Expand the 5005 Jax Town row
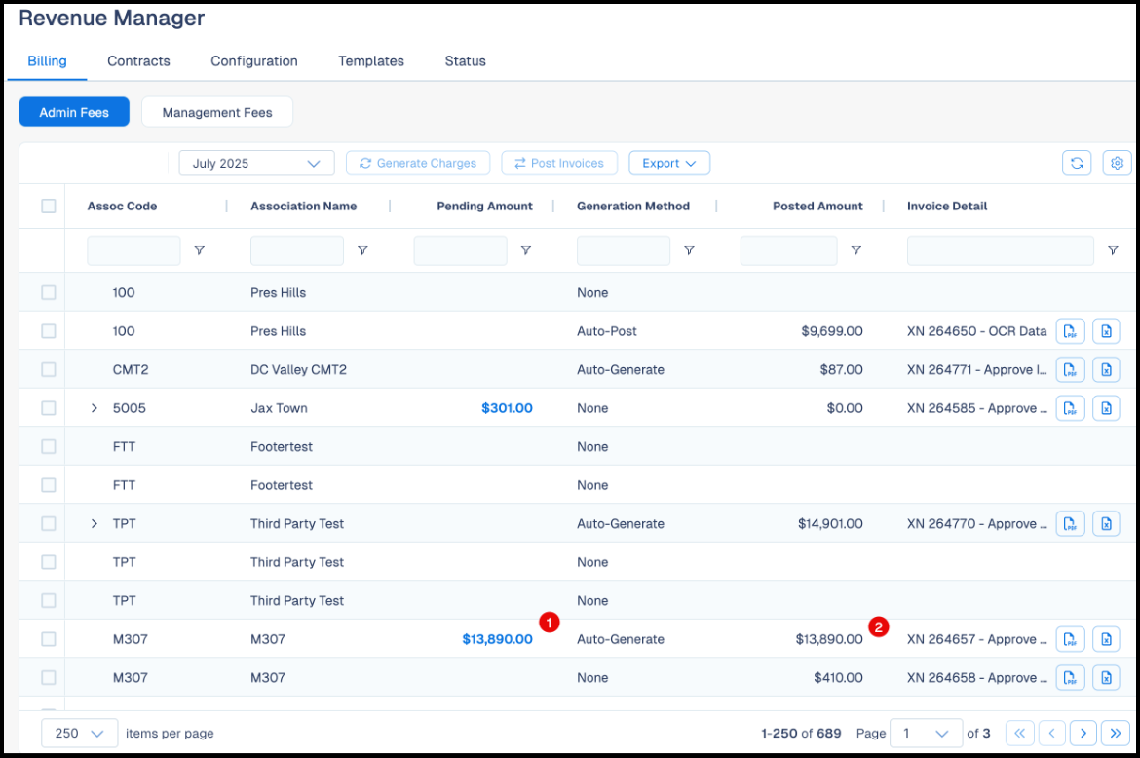 [94, 407]
